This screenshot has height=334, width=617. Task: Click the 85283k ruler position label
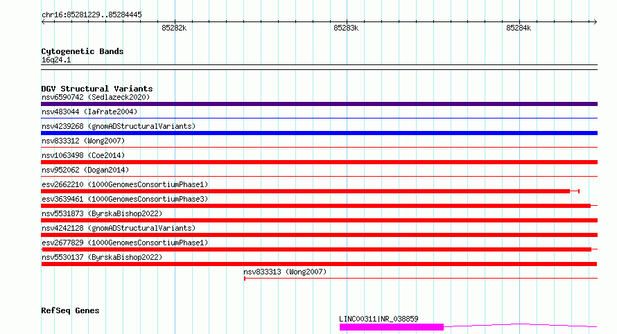coord(346,28)
